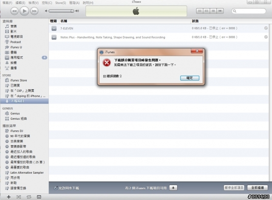
Task: Click the Play button
Action: coord(24,11)
